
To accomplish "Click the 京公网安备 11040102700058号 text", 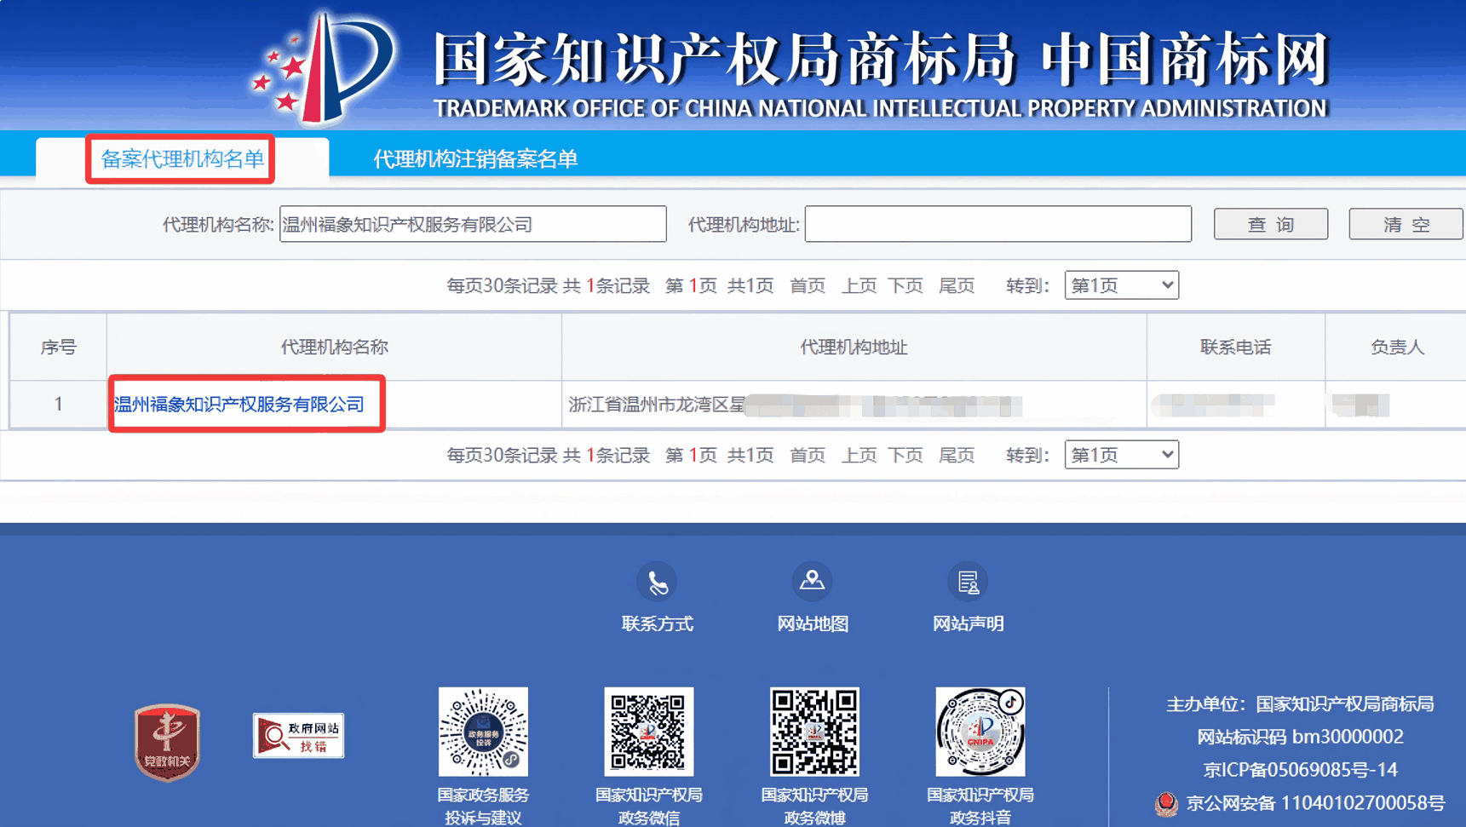I will (x=1315, y=803).
